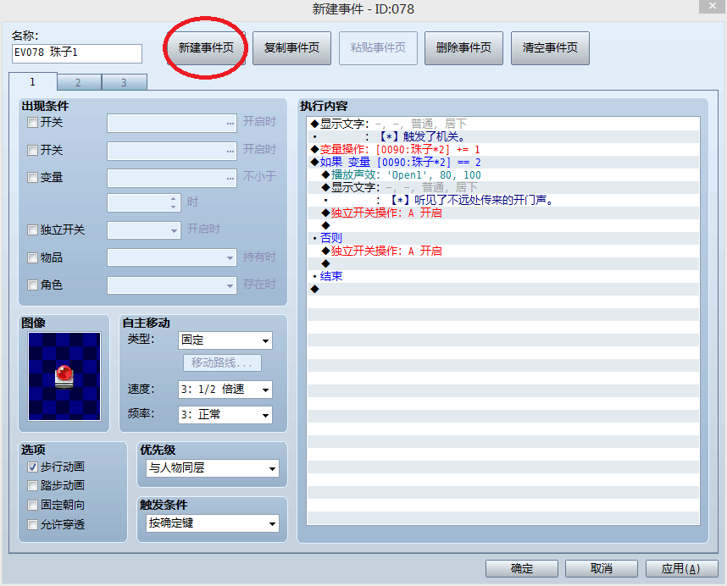This screenshot has height=586, width=727.
Task: Click the event name field EV078 珠子1
Action: (77, 53)
